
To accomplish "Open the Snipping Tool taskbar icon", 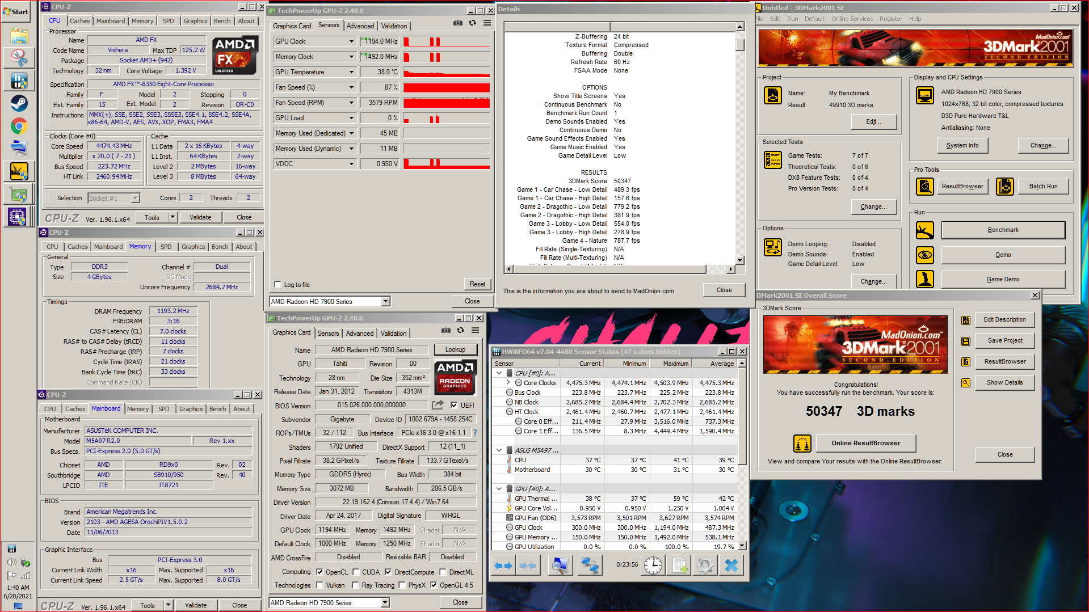I will 19,57.
